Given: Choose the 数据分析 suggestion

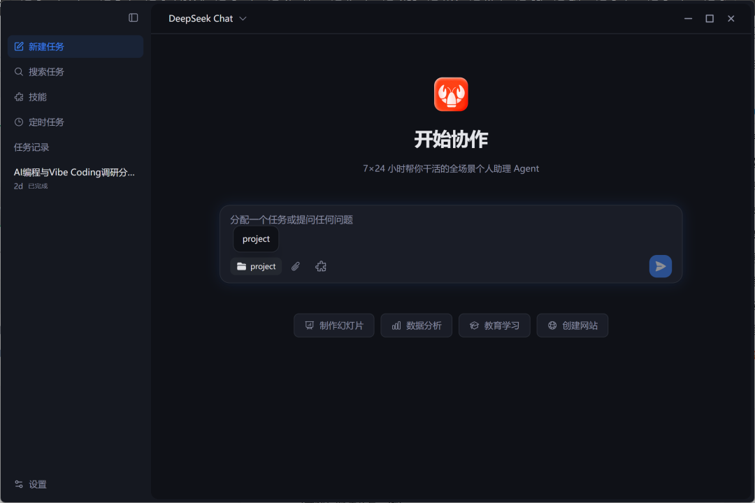Looking at the screenshot, I should point(416,326).
